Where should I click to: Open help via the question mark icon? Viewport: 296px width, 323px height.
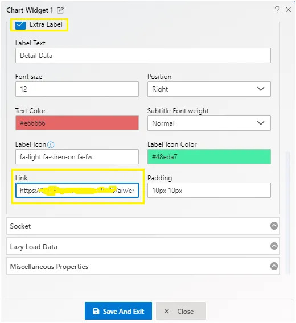[x=277, y=10]
